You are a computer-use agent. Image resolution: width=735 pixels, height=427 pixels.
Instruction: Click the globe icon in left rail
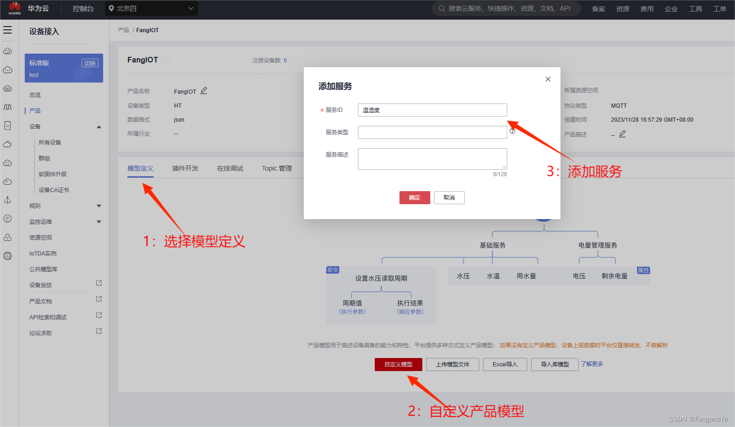point(7,256)
